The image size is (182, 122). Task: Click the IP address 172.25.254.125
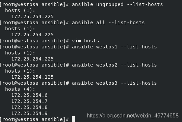point(32,77)
